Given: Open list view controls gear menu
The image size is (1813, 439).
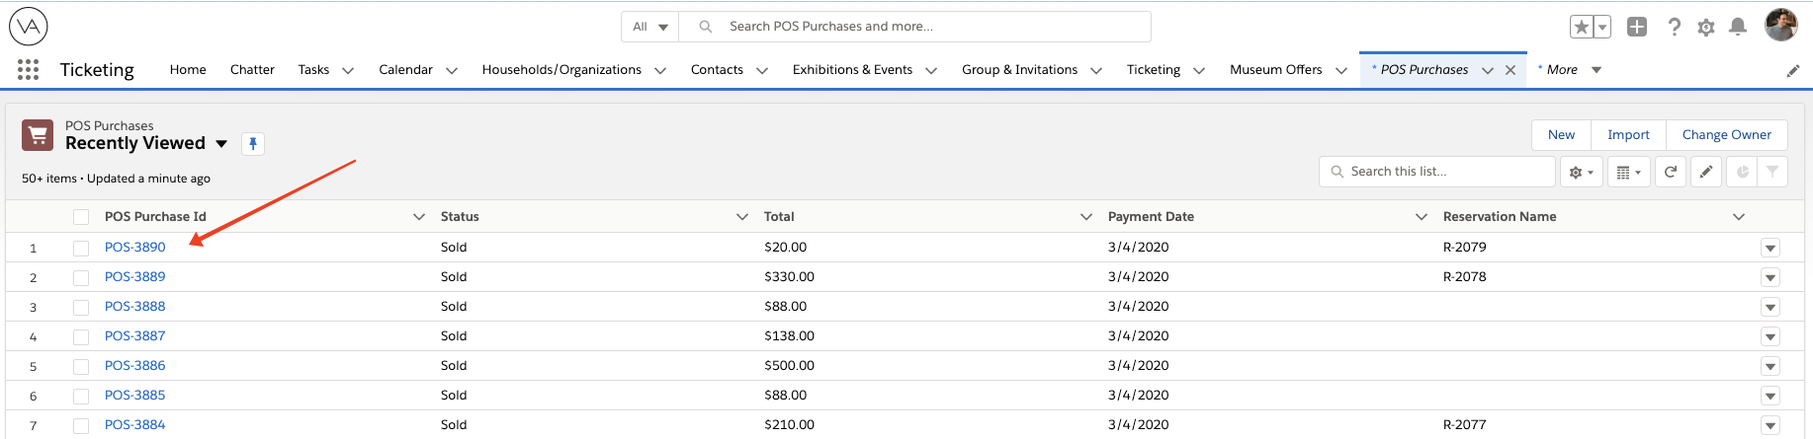Looking at the screenshot, I should pyautogui.click(x=1581, y=172).
